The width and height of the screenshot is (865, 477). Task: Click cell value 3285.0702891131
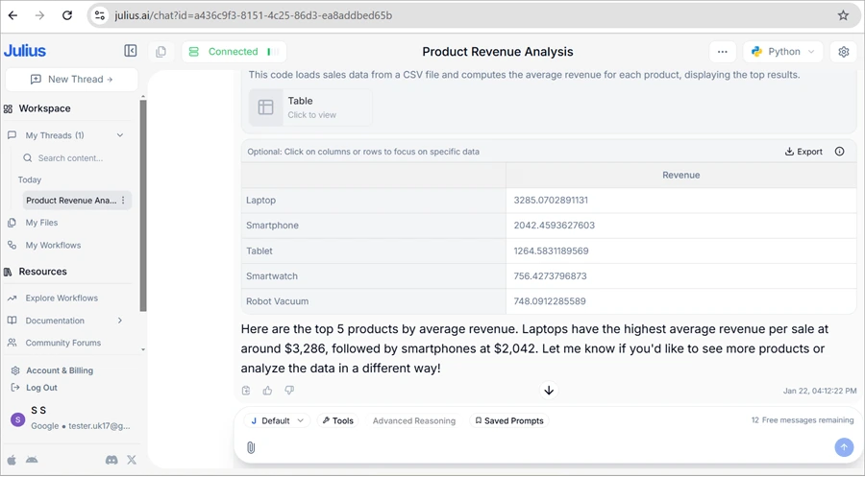pos(551,201)
